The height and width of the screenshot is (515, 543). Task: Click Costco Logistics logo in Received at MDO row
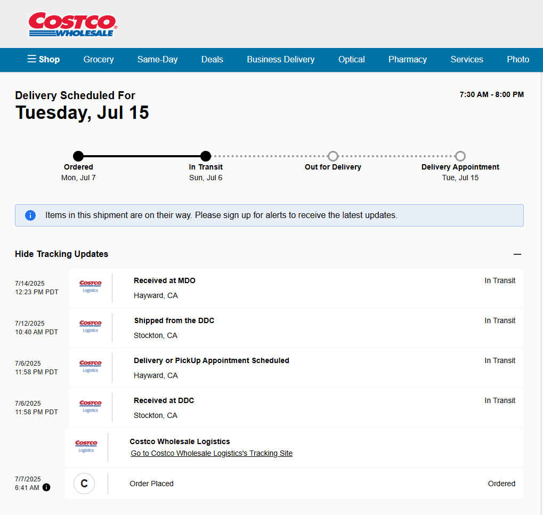(91, 286)
